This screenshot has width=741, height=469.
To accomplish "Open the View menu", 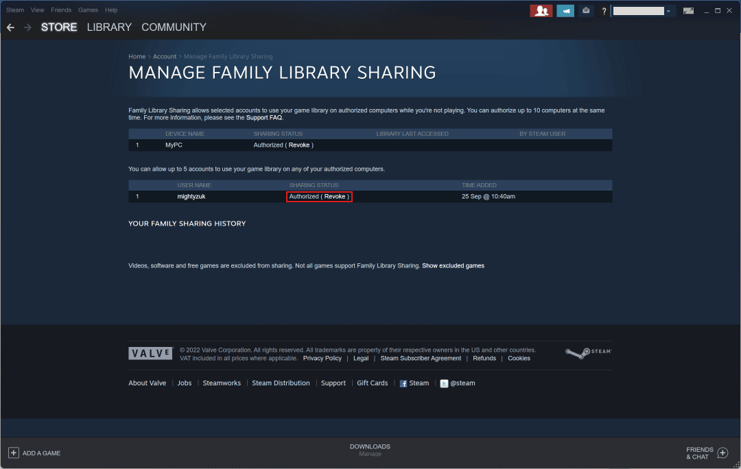I will 37,10.
